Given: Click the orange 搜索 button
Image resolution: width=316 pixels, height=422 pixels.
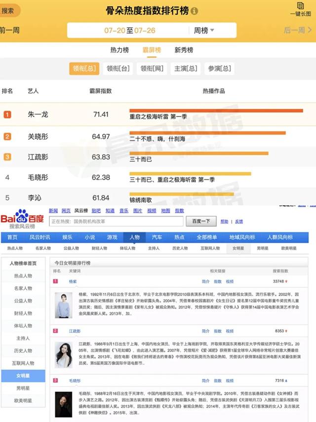Looking at the screenshot, I should pos(9,11).
